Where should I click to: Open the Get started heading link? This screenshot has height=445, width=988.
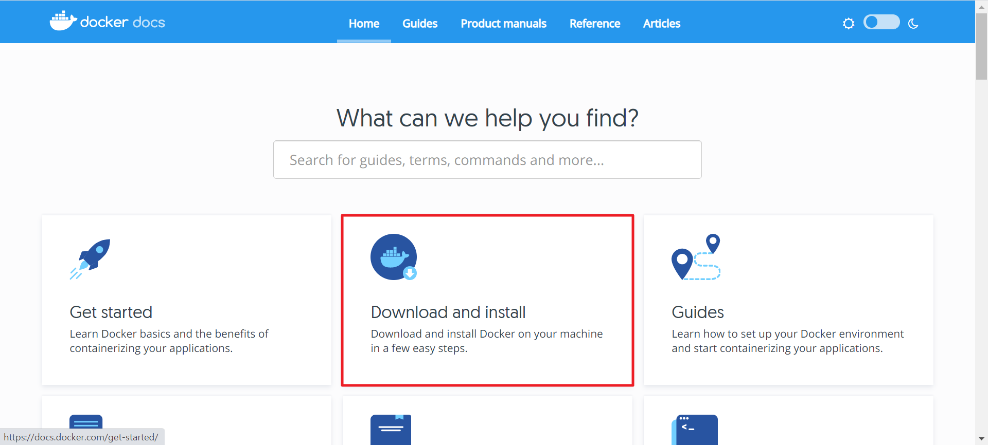click(111, 312)
